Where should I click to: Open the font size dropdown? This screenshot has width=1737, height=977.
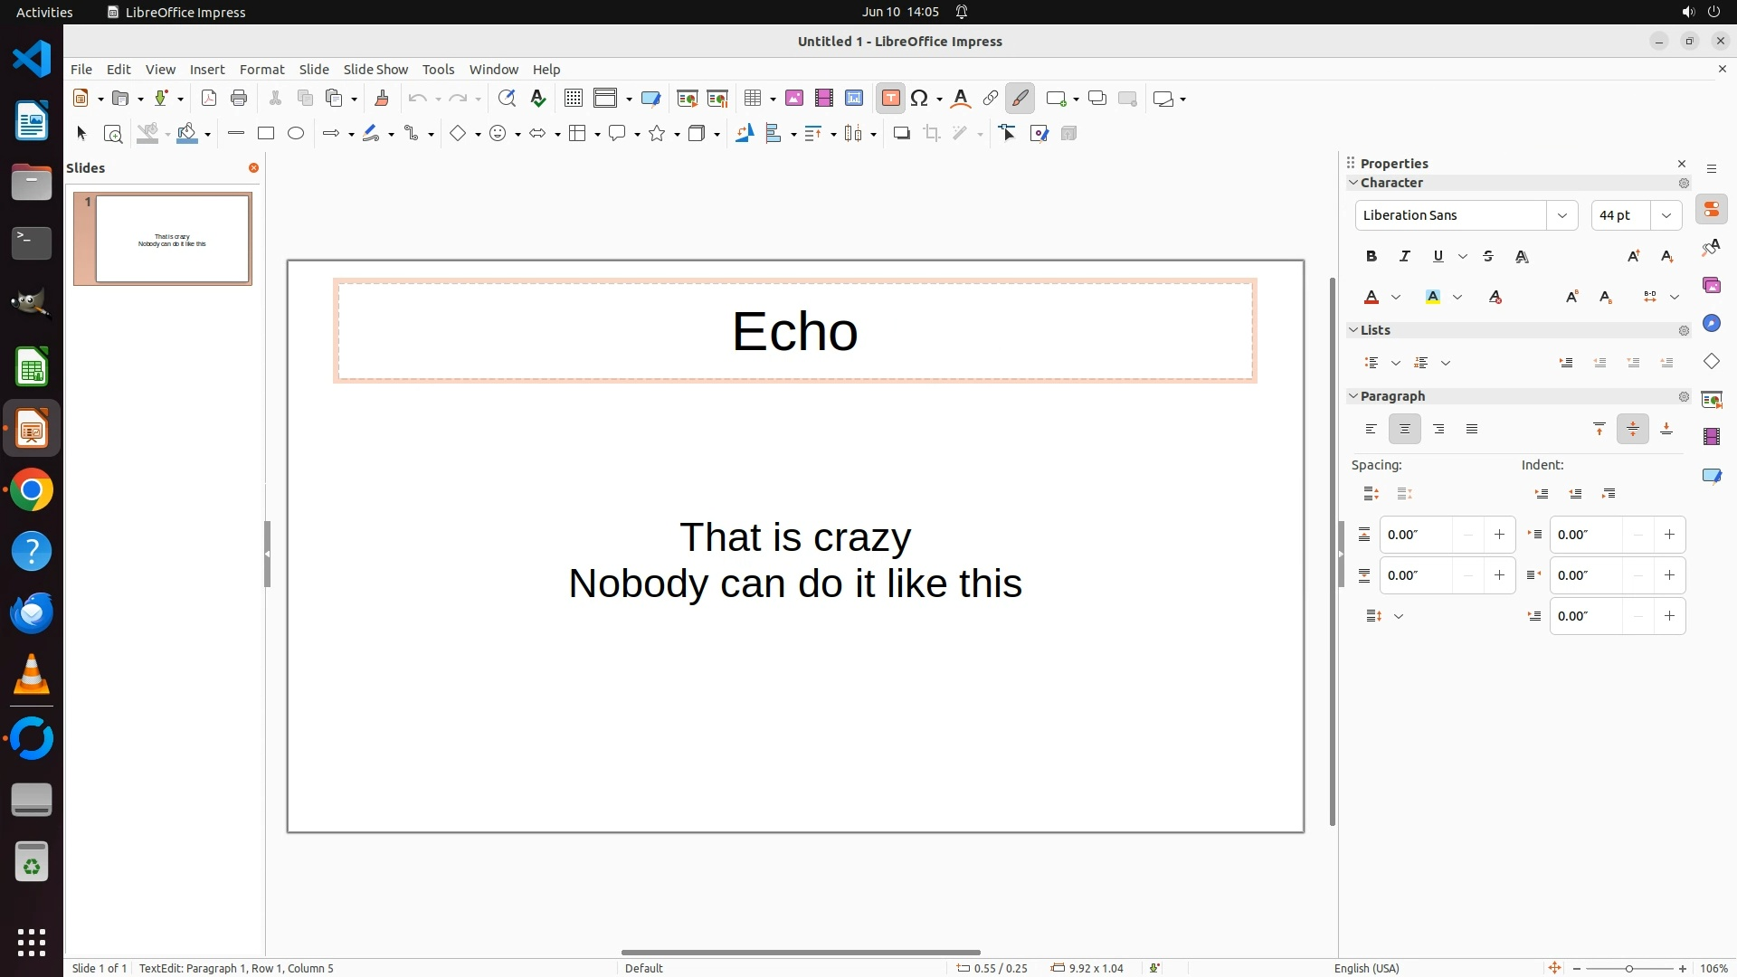point(1666,215)
